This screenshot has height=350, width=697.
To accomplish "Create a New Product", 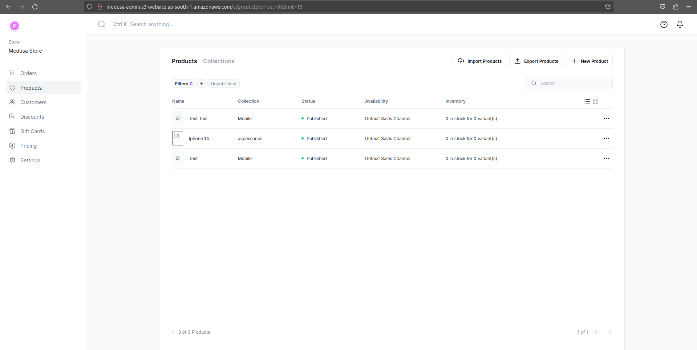I will [589, 61].
